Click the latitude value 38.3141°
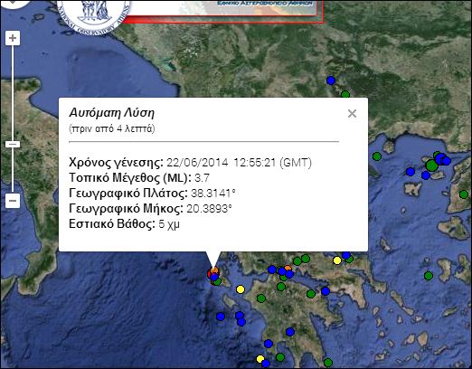472x369 pixels. [212, 194]
